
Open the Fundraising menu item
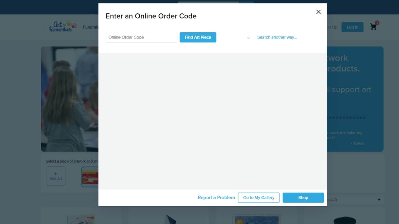tap(91, 27)
